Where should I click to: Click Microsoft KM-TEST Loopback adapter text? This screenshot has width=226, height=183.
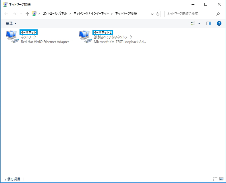[120, 42]
